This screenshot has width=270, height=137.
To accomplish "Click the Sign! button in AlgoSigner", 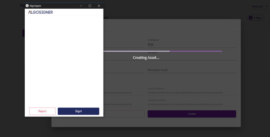I will 78,111.
